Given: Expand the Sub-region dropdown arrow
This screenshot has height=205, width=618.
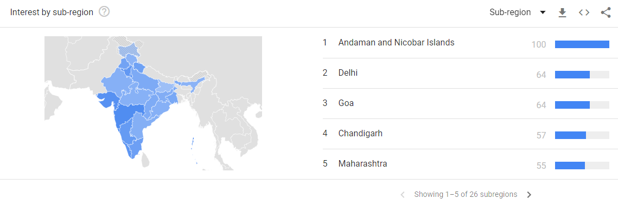Looking at the screenshot, I should click(543, 12).
